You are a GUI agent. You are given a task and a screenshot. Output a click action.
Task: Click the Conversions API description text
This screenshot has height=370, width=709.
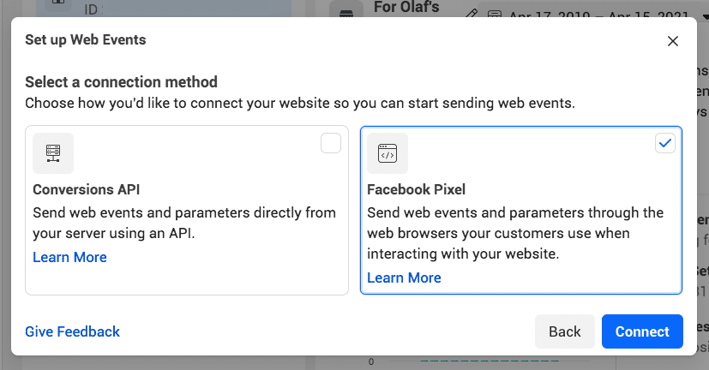click(x=184, y=223)
